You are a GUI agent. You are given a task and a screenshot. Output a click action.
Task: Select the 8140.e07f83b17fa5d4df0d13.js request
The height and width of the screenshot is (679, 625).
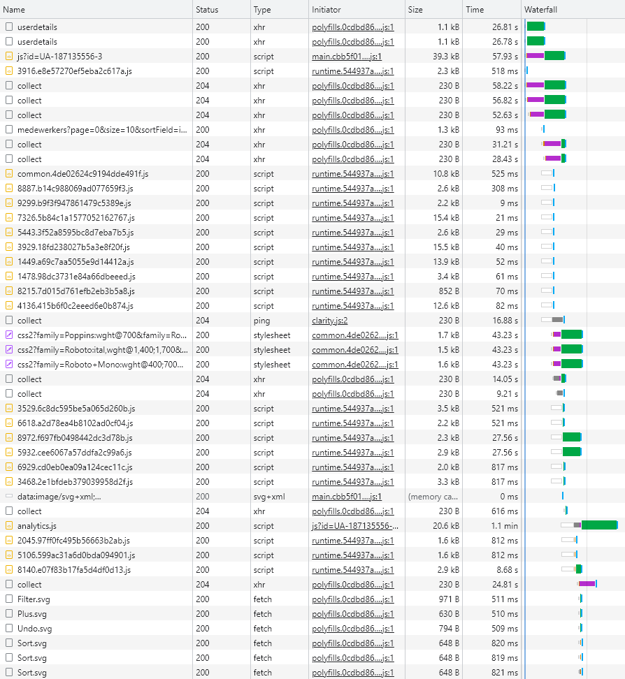point(74,570)
